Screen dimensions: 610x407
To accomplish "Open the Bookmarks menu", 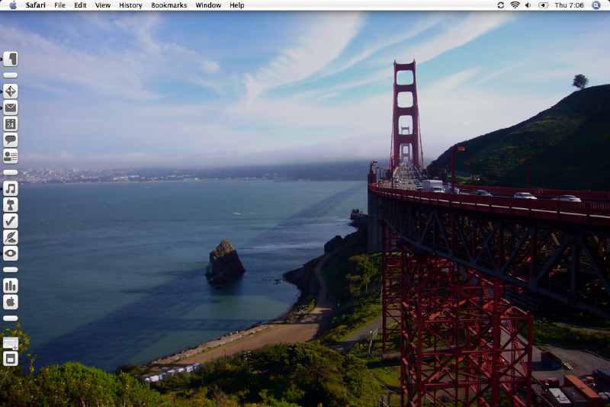I will coord(169,5).
